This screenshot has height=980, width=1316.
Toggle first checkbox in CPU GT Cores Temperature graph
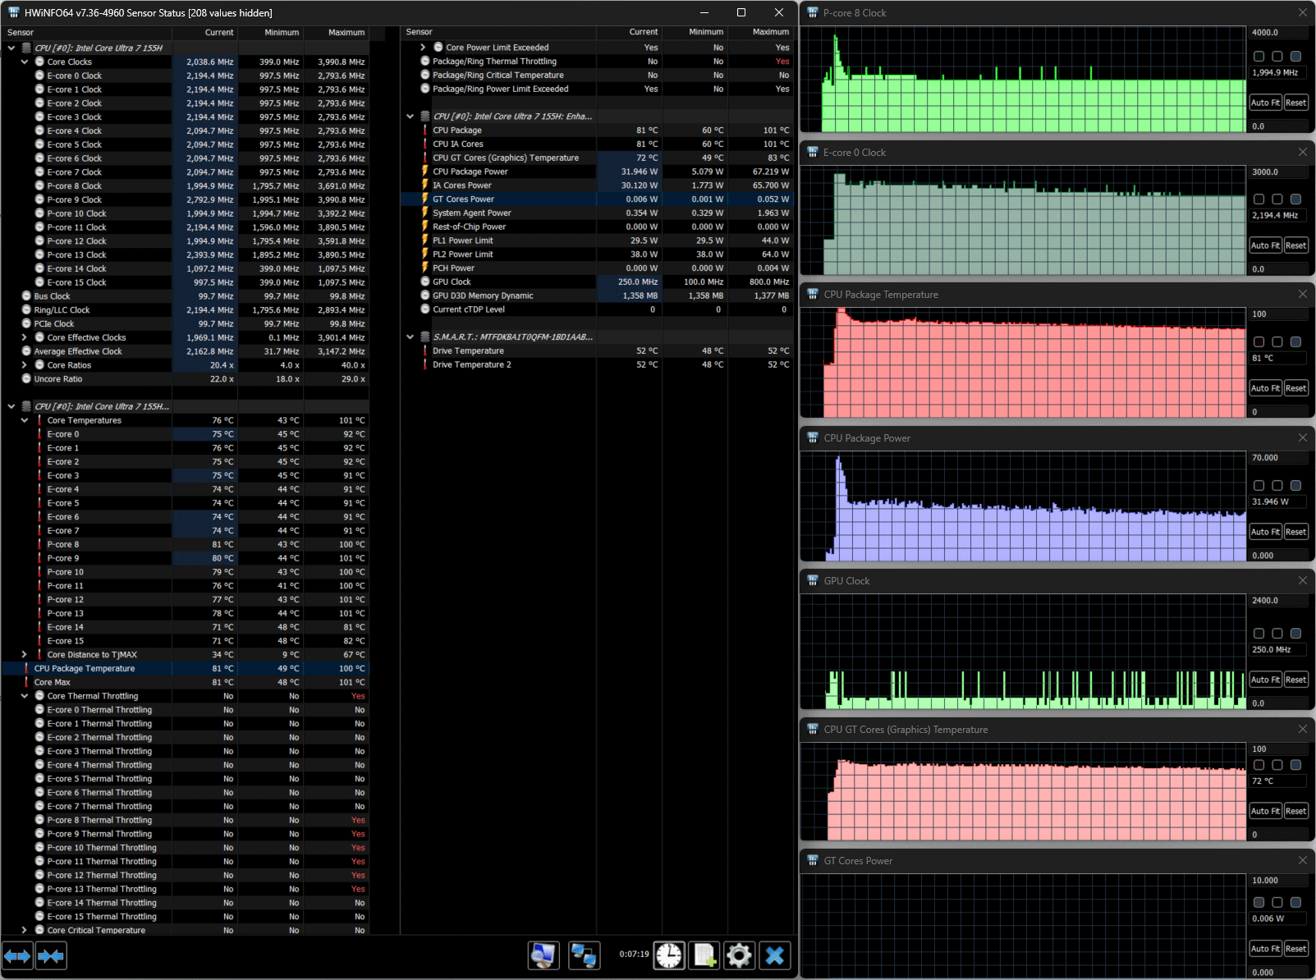[1259, 765]
